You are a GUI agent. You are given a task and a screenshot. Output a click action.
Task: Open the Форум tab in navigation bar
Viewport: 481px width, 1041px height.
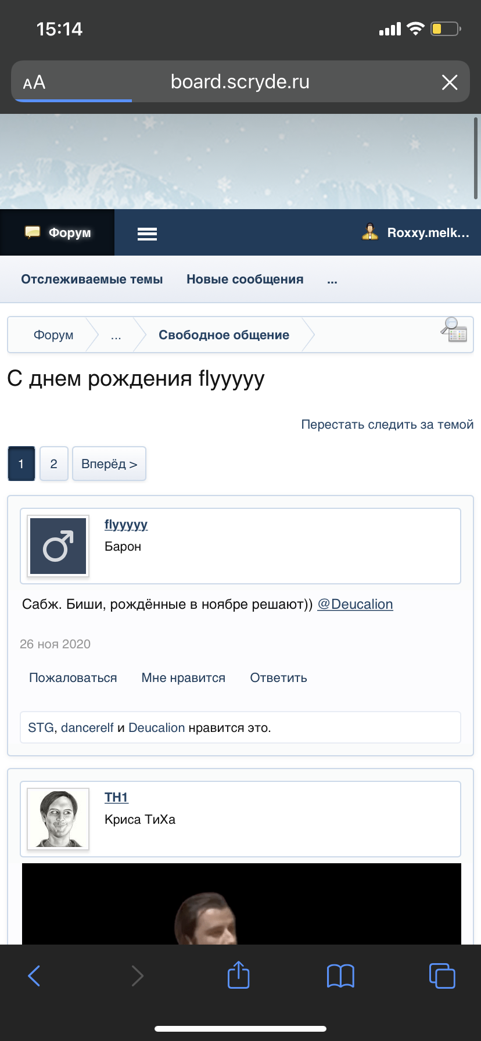58,232
